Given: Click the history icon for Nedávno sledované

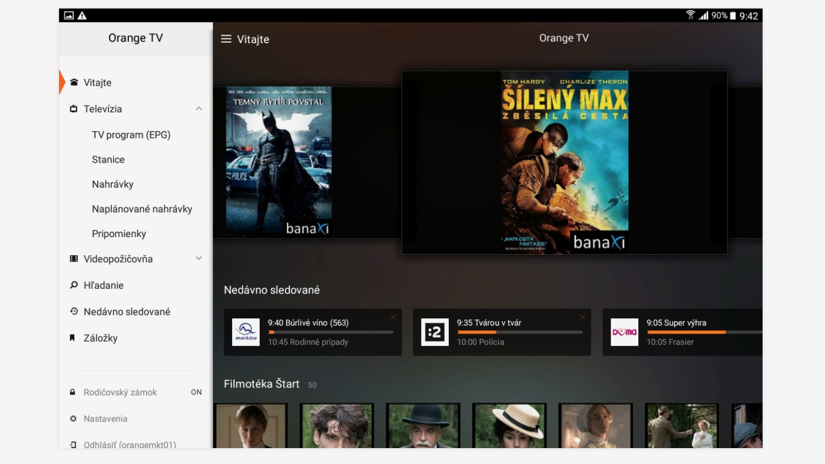Looking at the screenshot, I should point(73,311).
